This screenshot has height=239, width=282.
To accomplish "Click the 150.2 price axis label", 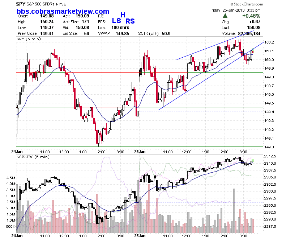I will [269, 42].
